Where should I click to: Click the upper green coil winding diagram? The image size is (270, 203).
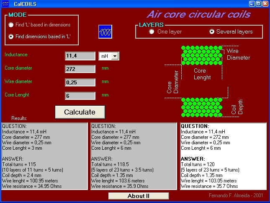point(202,55)
